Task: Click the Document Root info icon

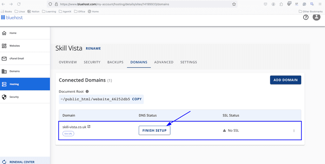Action: click(x=87, y=91)
